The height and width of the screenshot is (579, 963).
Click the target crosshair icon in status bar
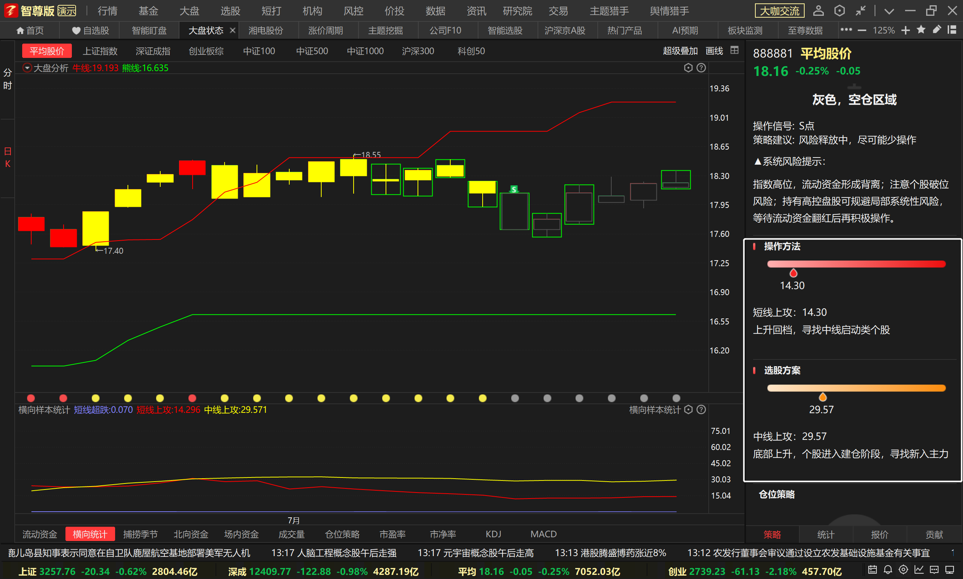tap(903, 570)
